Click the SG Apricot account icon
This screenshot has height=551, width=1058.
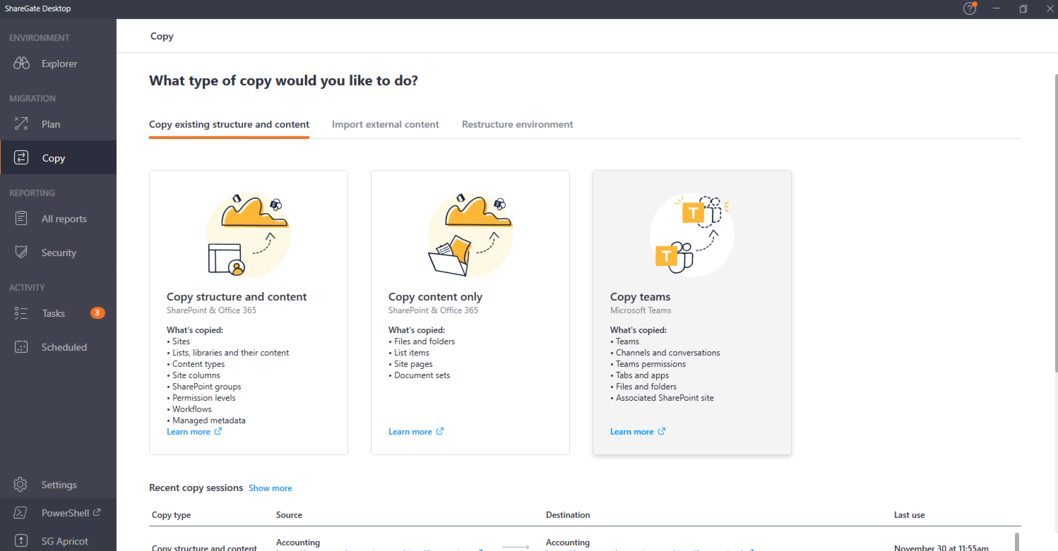20,541
